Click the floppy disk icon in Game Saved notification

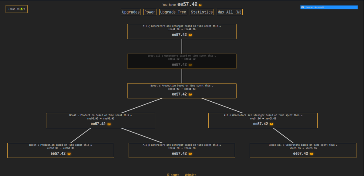coord(302,7)
